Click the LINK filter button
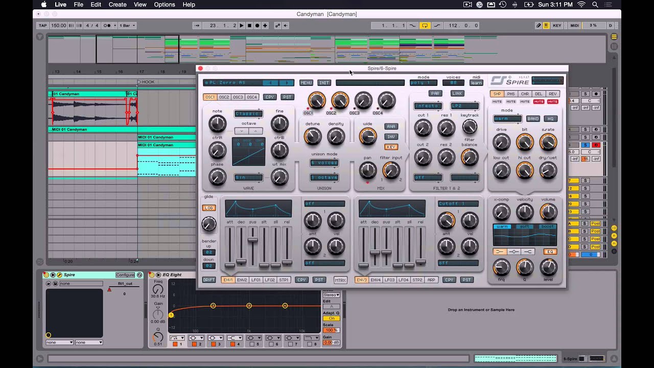This screenshot has height=368, width=654. pos(457,94)
